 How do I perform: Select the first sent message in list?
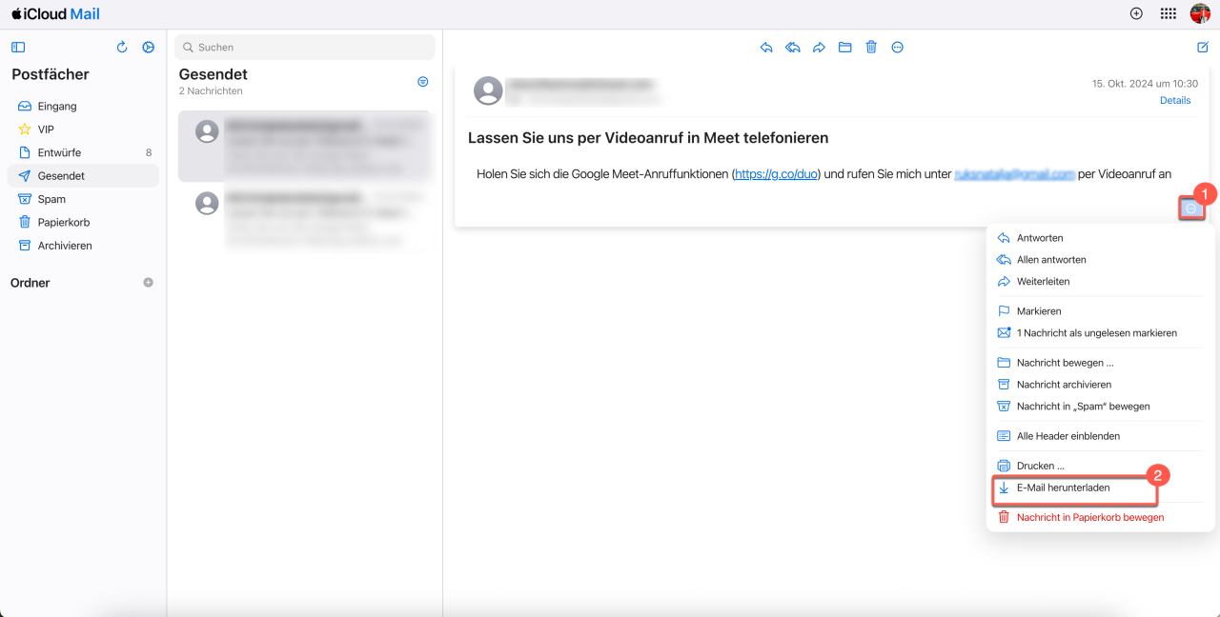tap(304, 146)
